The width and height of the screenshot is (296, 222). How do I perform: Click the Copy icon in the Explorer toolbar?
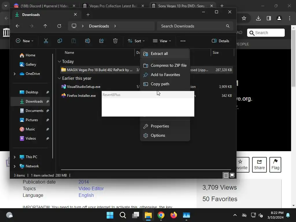[x=60, y=41]
